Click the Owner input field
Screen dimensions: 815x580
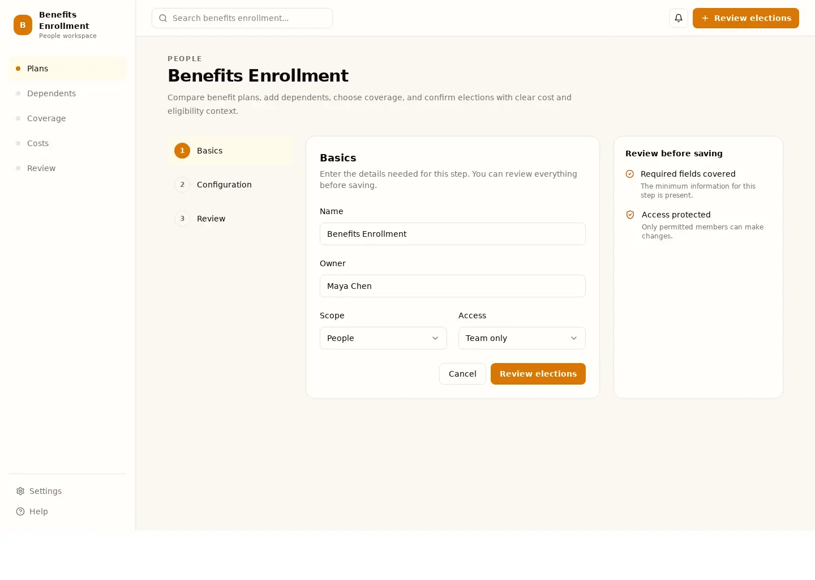point(453,286)
